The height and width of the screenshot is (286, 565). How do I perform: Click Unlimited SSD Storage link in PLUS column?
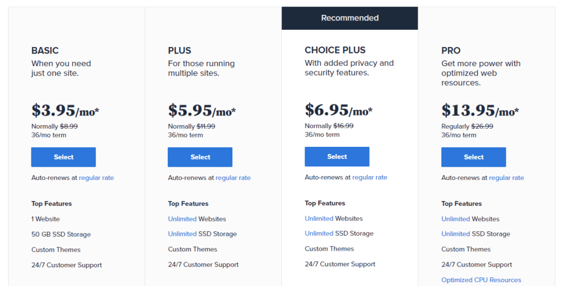[x=182, y=234]
